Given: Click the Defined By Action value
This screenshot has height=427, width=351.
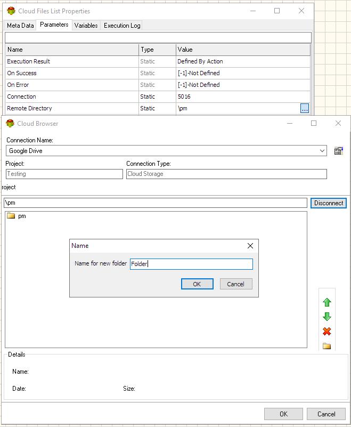Looking at the screenshot, I should pos(200,61).
